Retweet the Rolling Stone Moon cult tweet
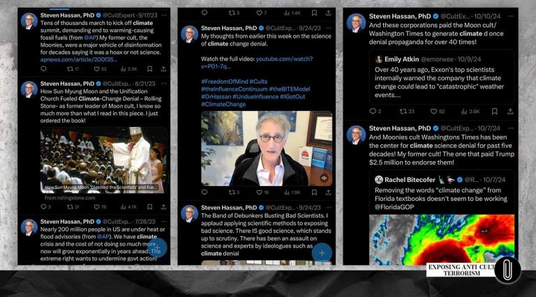The width and height of the screenshot is (536, 297). 69,206
